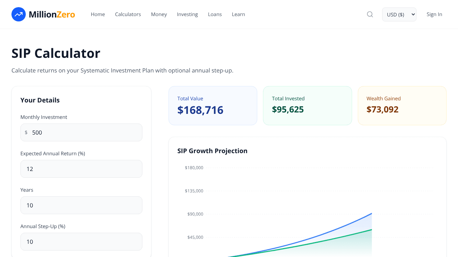Click the $180,000 axis label

click(194, 168)
